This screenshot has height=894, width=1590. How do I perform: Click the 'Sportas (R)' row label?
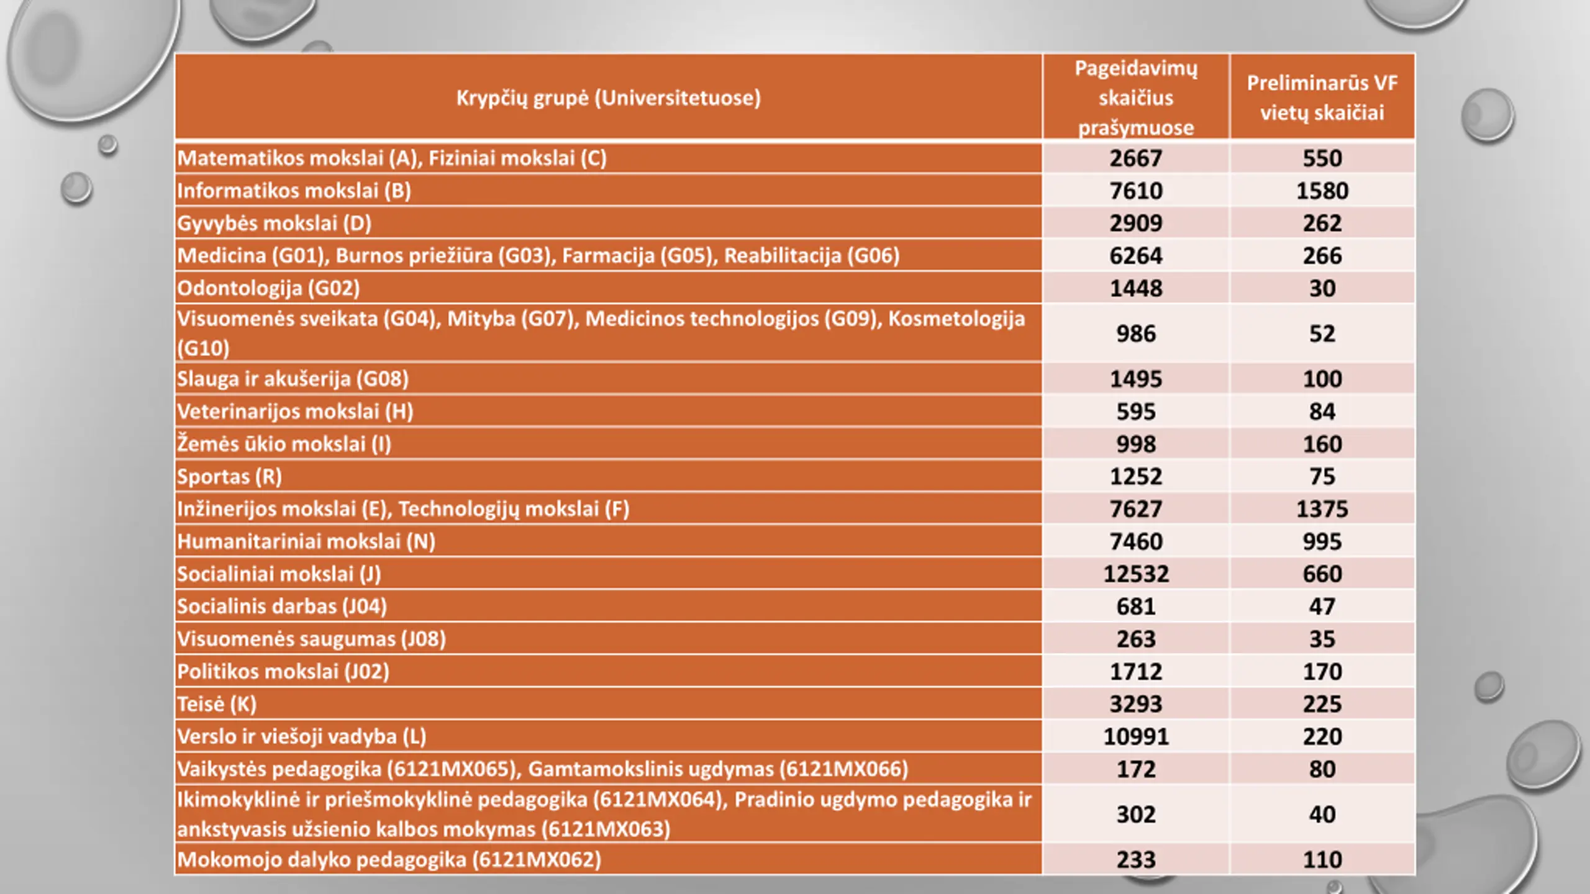coord(229,476)
